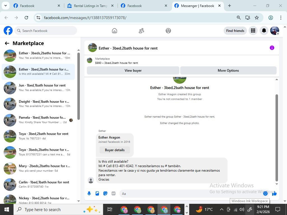Bookmark this page with star icon
This screenshot has width=287, height=215.
point(257,18)
